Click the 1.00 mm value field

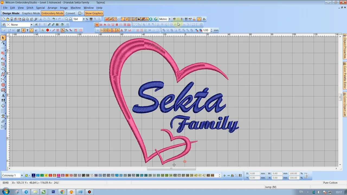[206, 30]
